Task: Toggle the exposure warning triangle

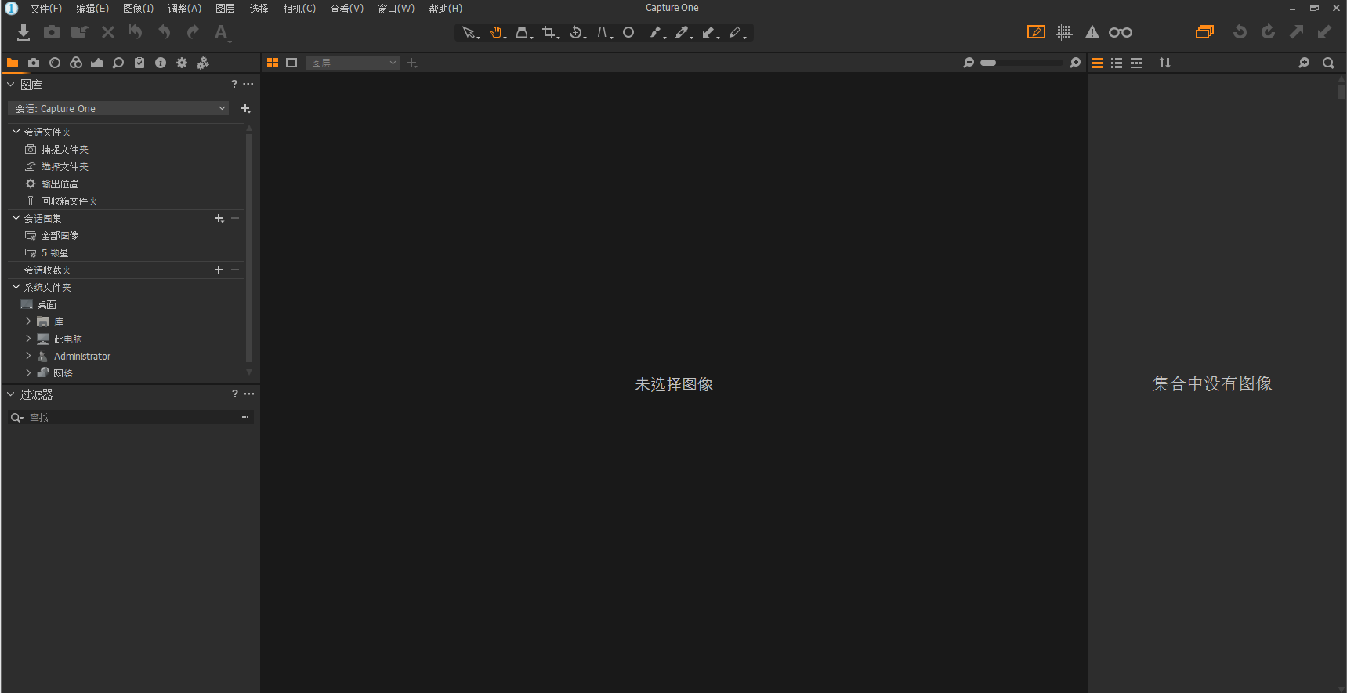Action: point(1092,32)
